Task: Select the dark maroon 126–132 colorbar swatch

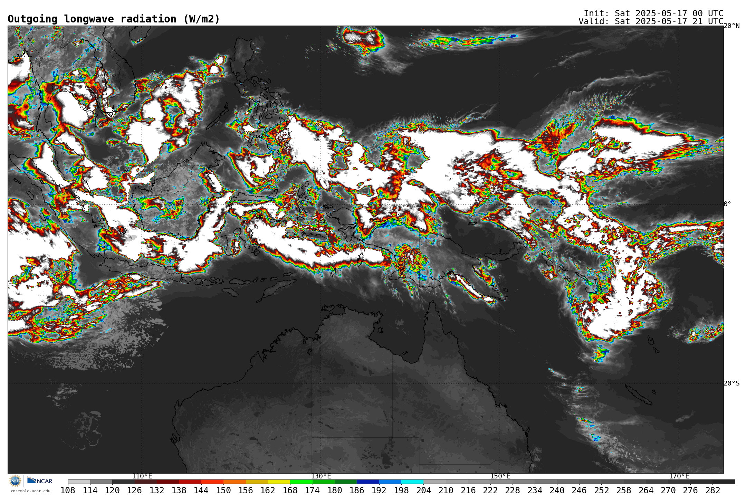Action: [x=146, y=482]
